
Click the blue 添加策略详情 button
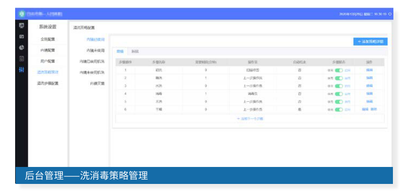point(370,42)
